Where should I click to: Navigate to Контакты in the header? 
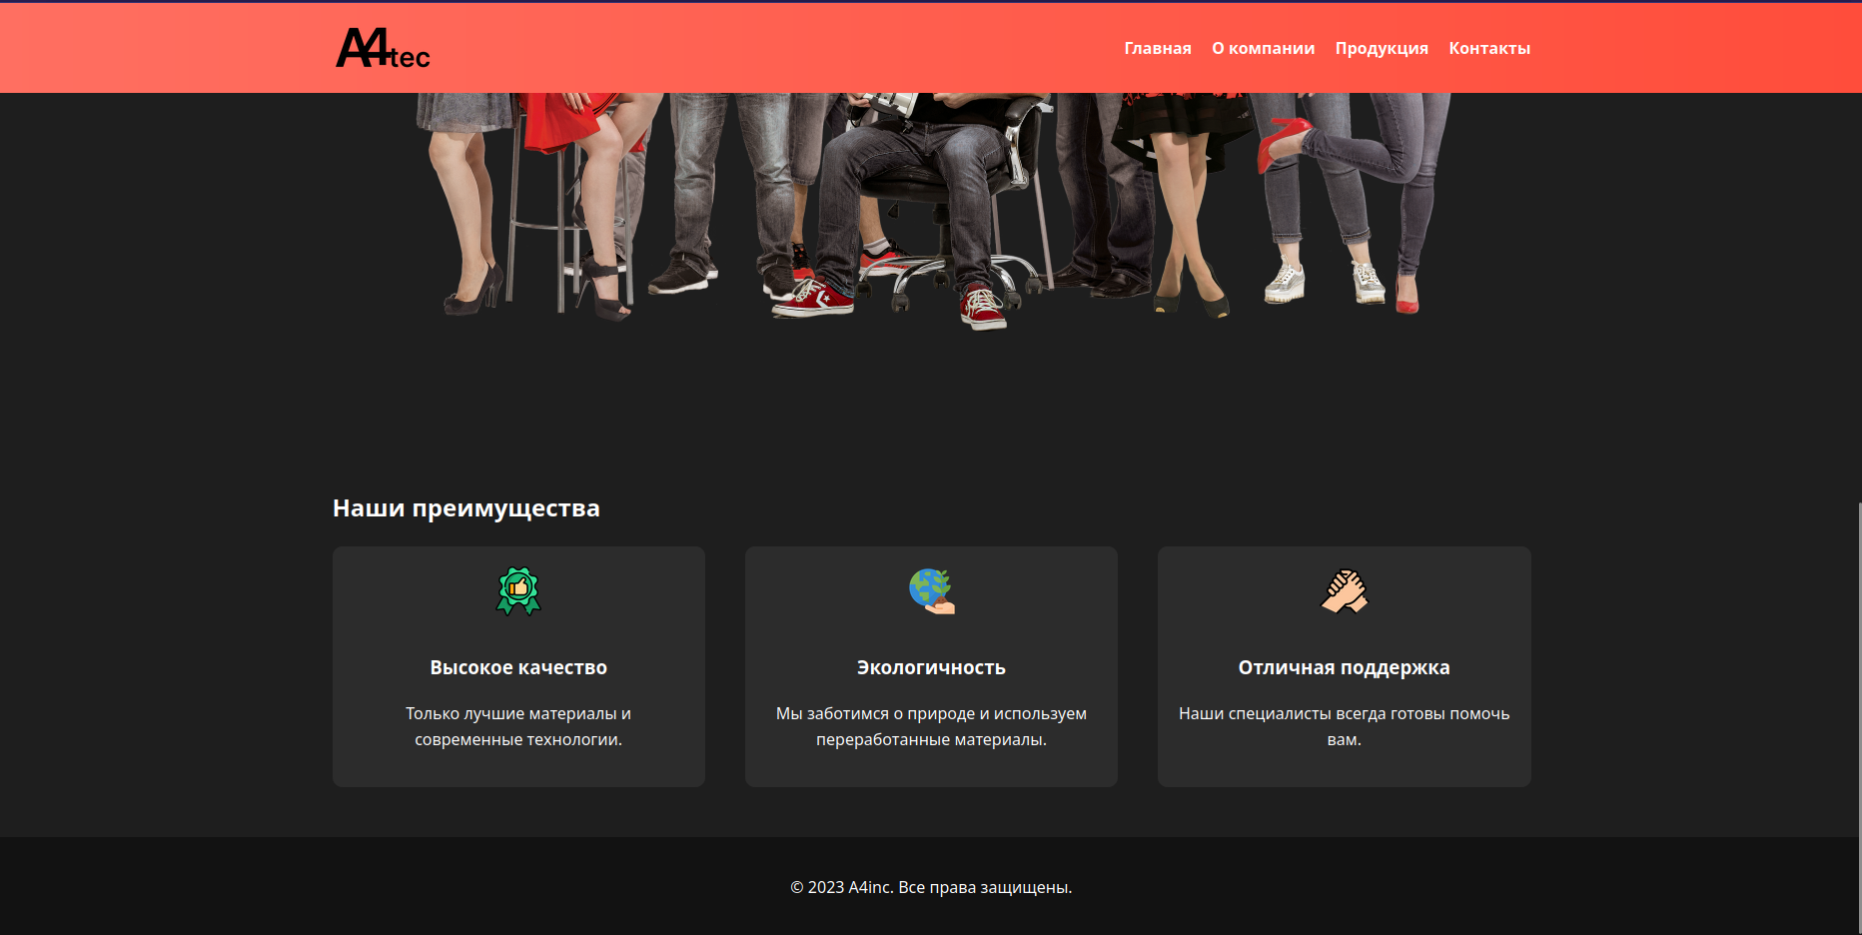[1488, 48]
